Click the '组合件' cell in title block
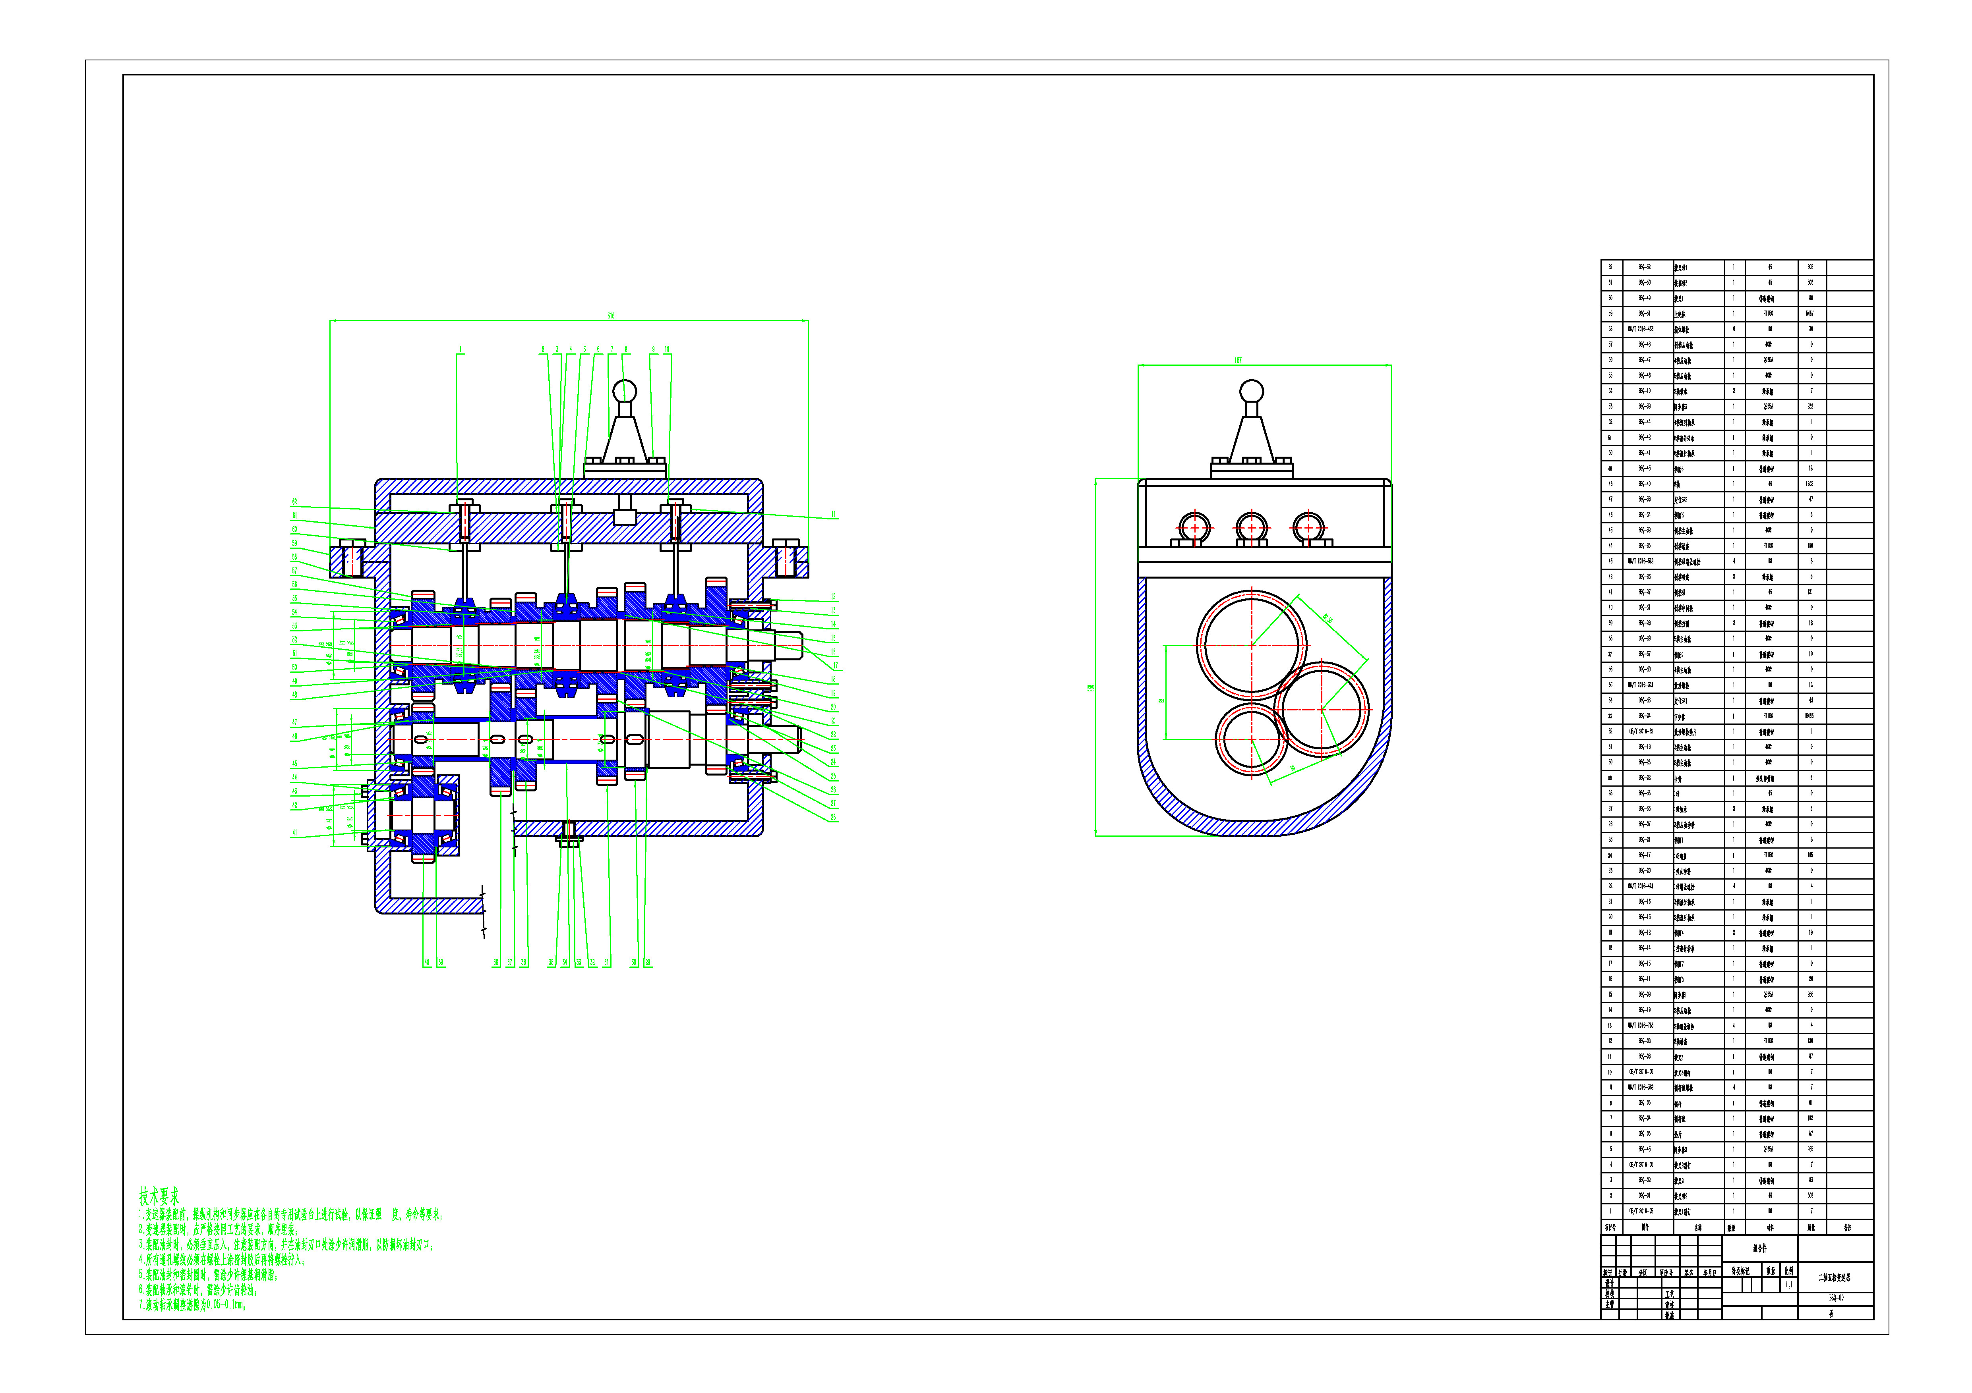This screenshot has width=1972, height=1393. pyautogui.click(x=1760, y=1249)
